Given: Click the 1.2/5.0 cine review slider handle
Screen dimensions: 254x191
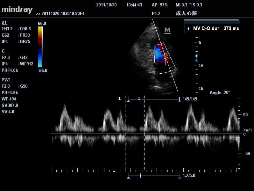Looking at the screenshot, I should coord(140,176).
